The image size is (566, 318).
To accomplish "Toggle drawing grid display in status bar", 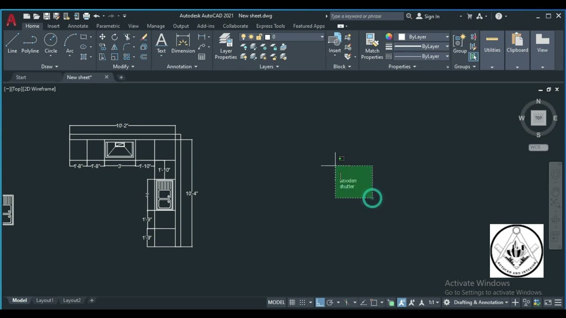I will coord(292,303).
